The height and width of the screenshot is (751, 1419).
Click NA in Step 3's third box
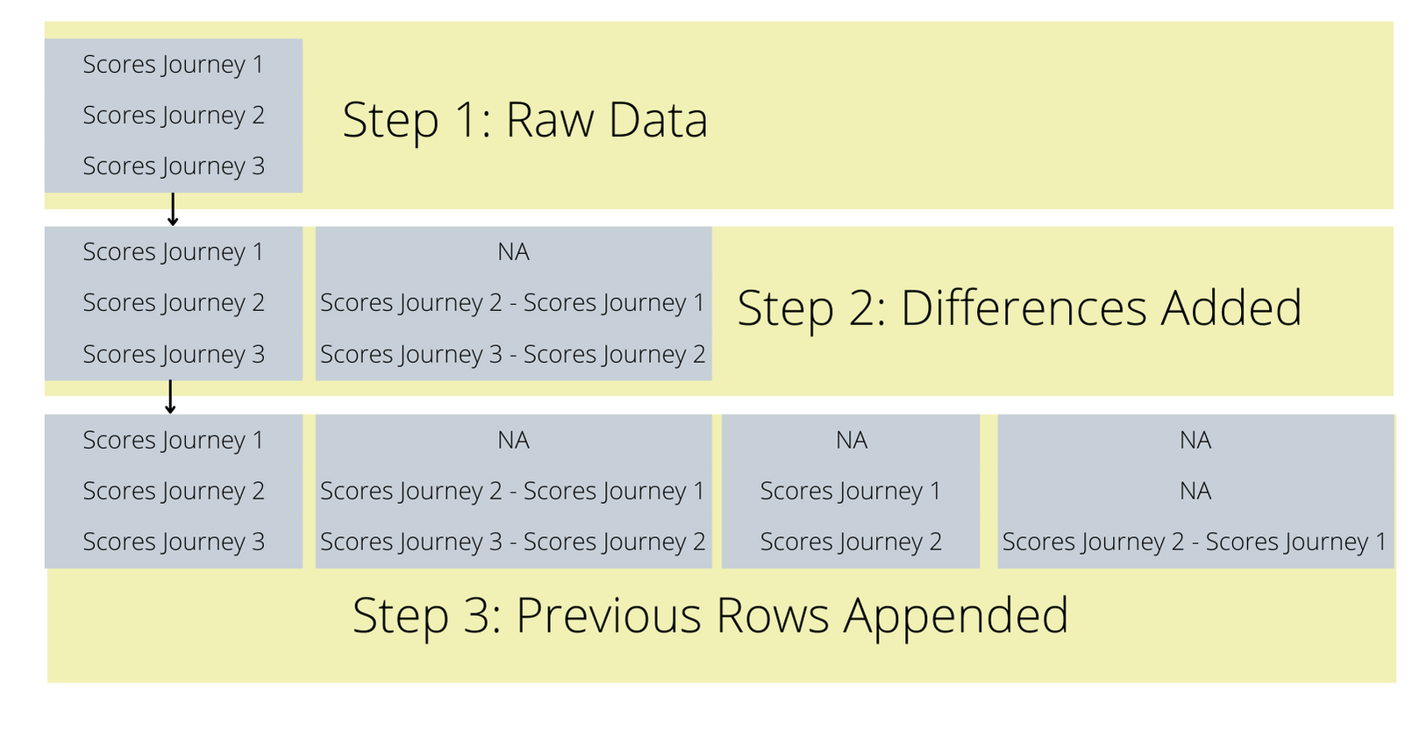click(851, 441)
